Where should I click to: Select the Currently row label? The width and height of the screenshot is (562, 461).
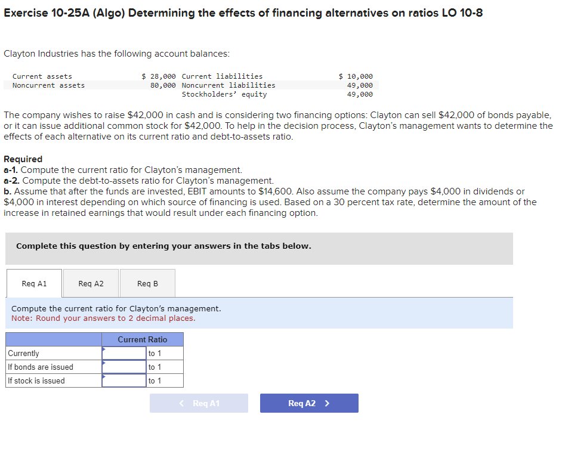[x=23, y=353]
